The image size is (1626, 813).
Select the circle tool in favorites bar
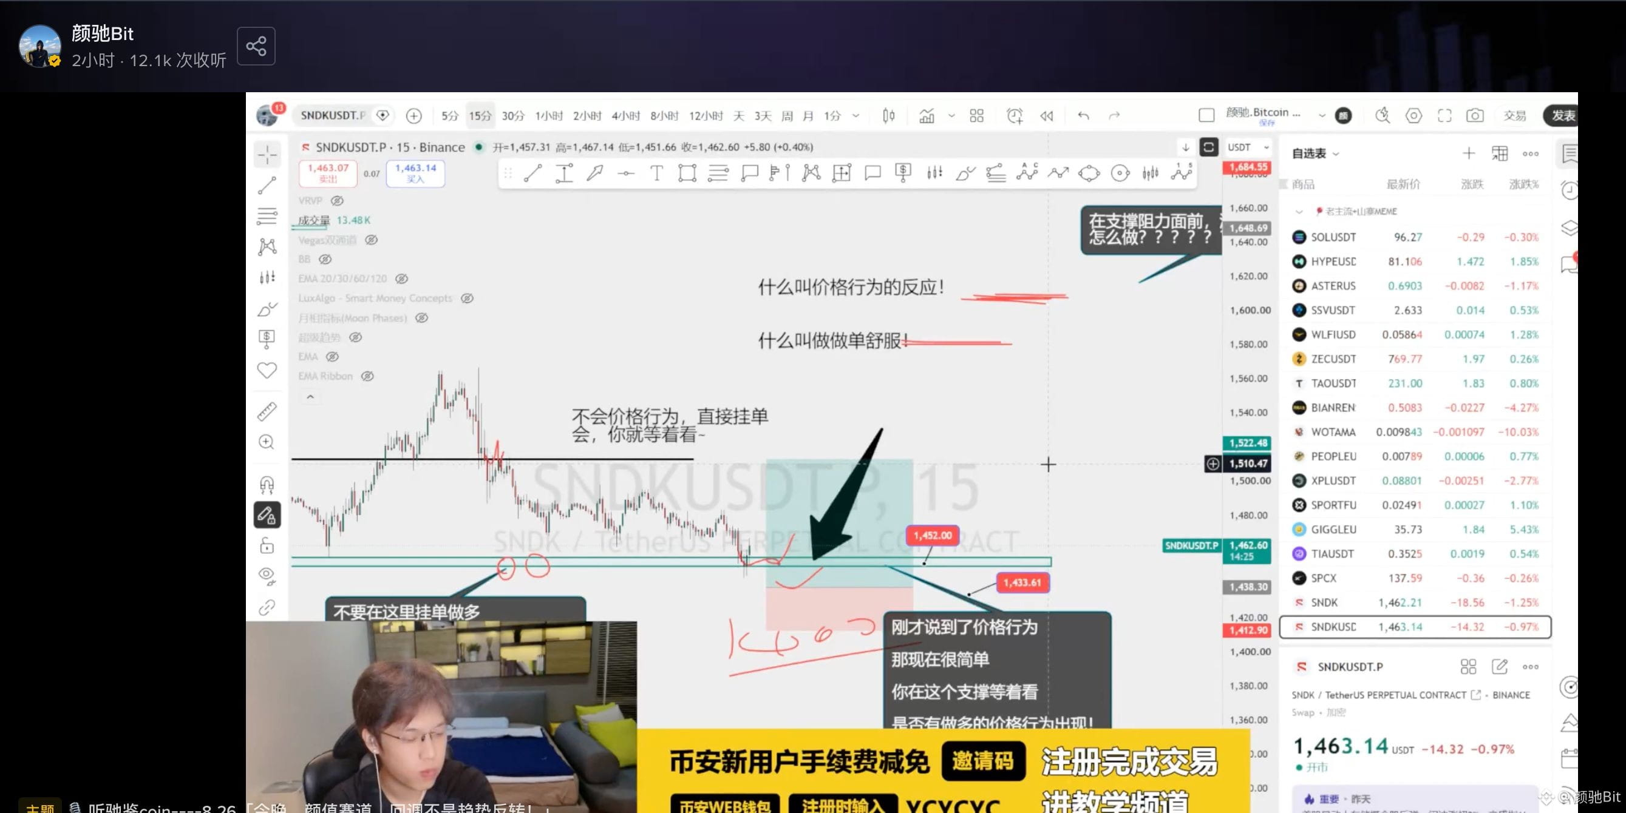click(1120, 172)
